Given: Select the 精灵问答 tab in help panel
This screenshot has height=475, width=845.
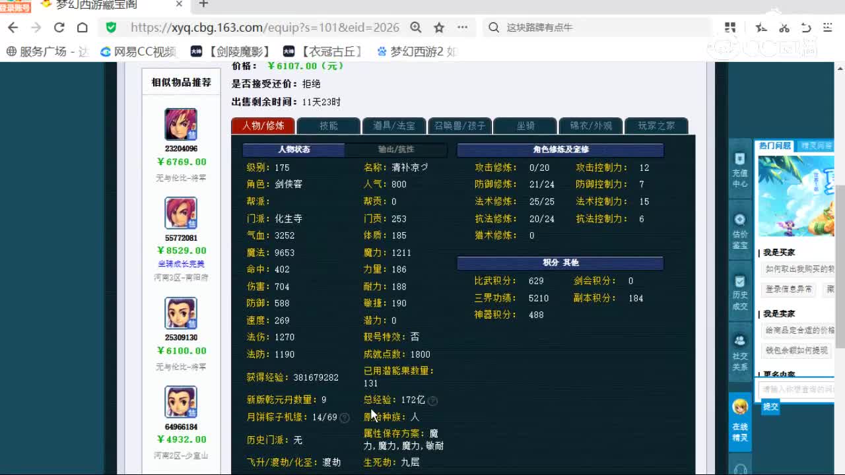Looking at the screenshot, I should 817,146.
